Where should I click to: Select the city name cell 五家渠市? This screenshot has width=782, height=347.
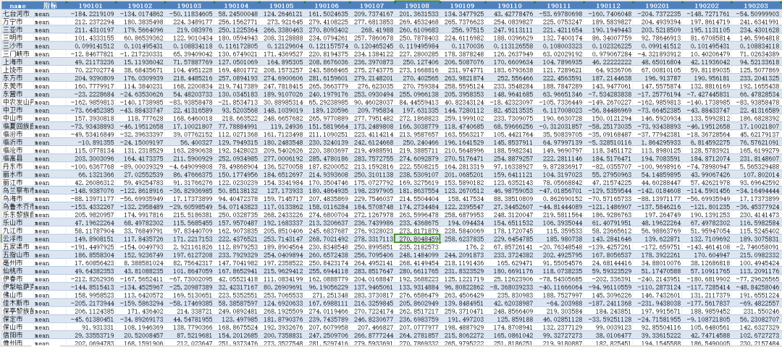(17, 246)
